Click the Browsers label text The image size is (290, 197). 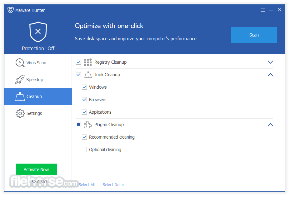(x=97, y=100)
